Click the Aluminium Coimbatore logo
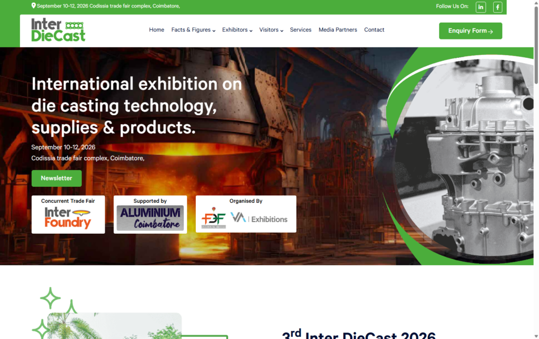This screenshot has width=539, height=339. [150, 218]
